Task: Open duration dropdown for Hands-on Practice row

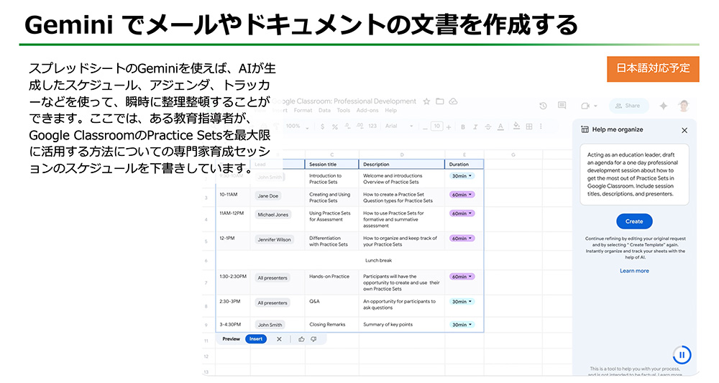Action: point(462,277)
